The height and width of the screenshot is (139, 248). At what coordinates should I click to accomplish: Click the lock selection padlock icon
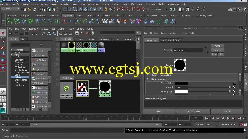[106, 9]
